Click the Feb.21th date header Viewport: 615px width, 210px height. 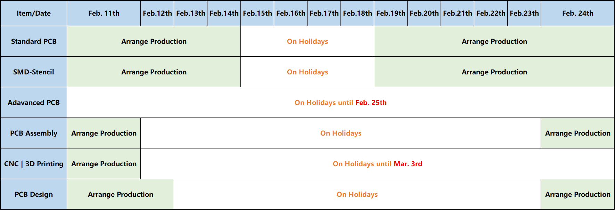[x=457, y=13]
